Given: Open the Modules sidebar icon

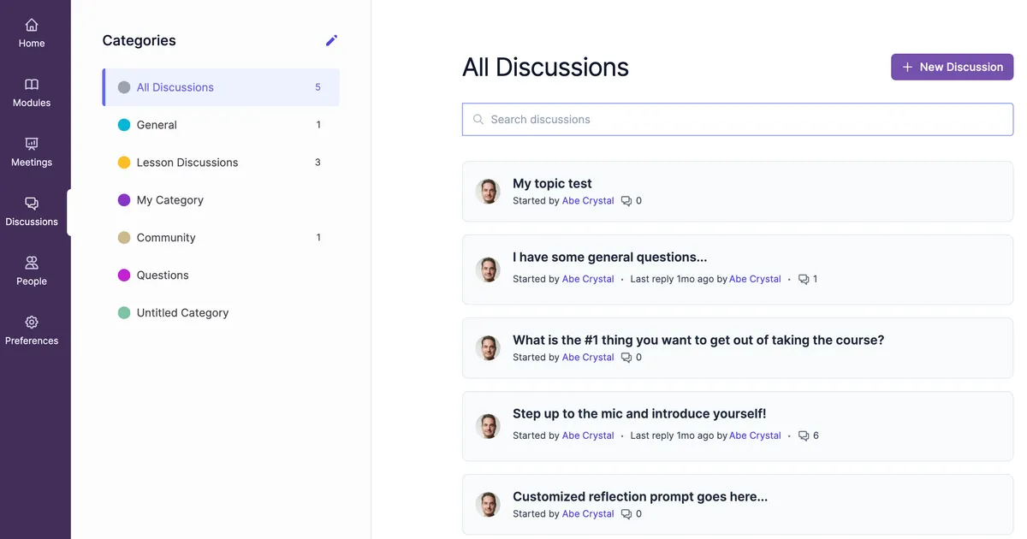Looking at the screenshot, I should click(31, 92).
